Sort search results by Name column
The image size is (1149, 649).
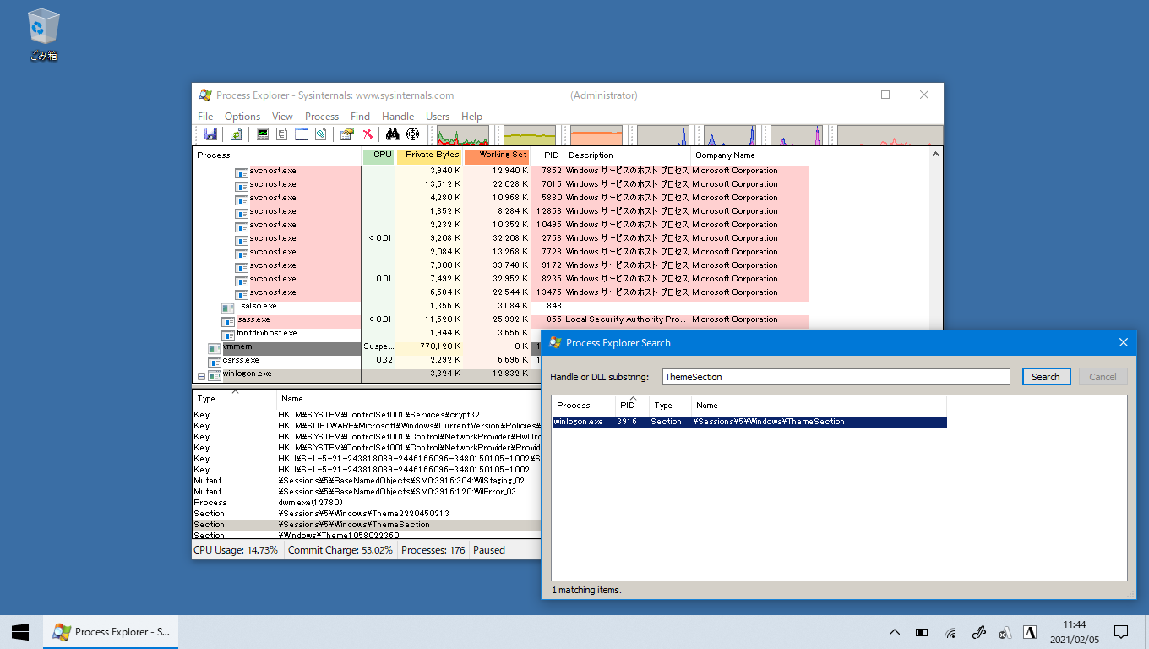point(820,406)
